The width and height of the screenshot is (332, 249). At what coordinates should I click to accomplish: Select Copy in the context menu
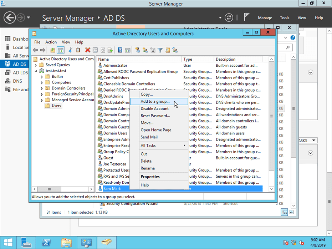[x=159, y=95]
